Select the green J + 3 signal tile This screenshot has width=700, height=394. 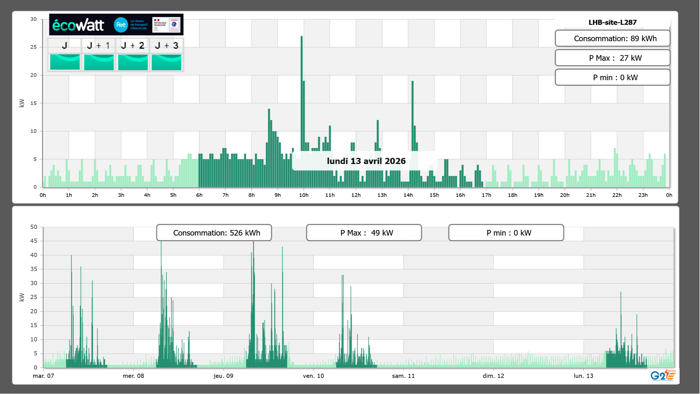click(166, 62)
